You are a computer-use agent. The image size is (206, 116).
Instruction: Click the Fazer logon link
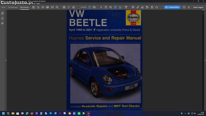(198, 7)
